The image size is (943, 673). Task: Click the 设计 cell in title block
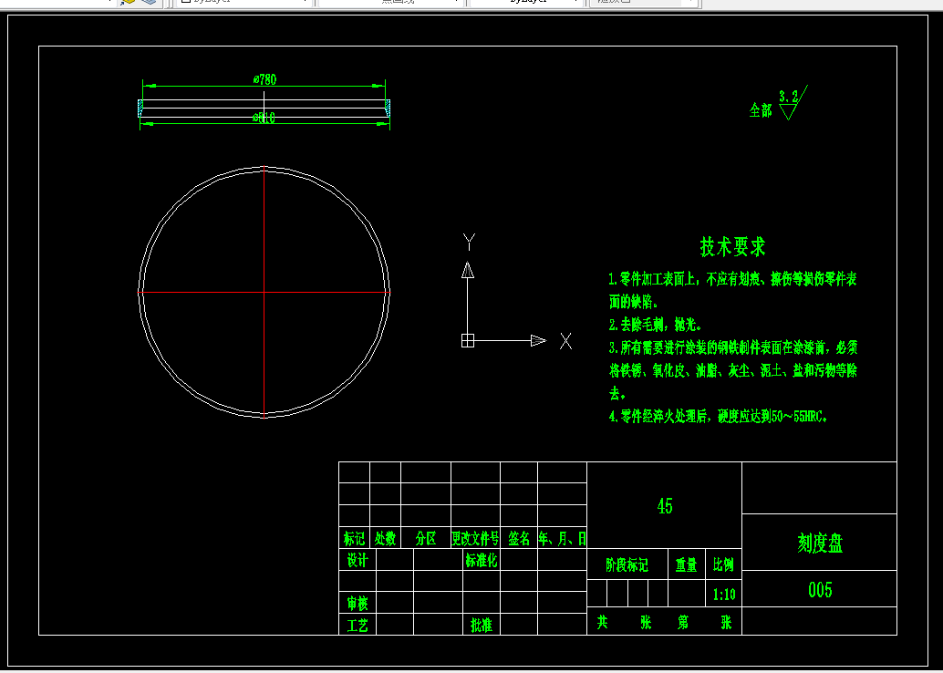[358, 560]
